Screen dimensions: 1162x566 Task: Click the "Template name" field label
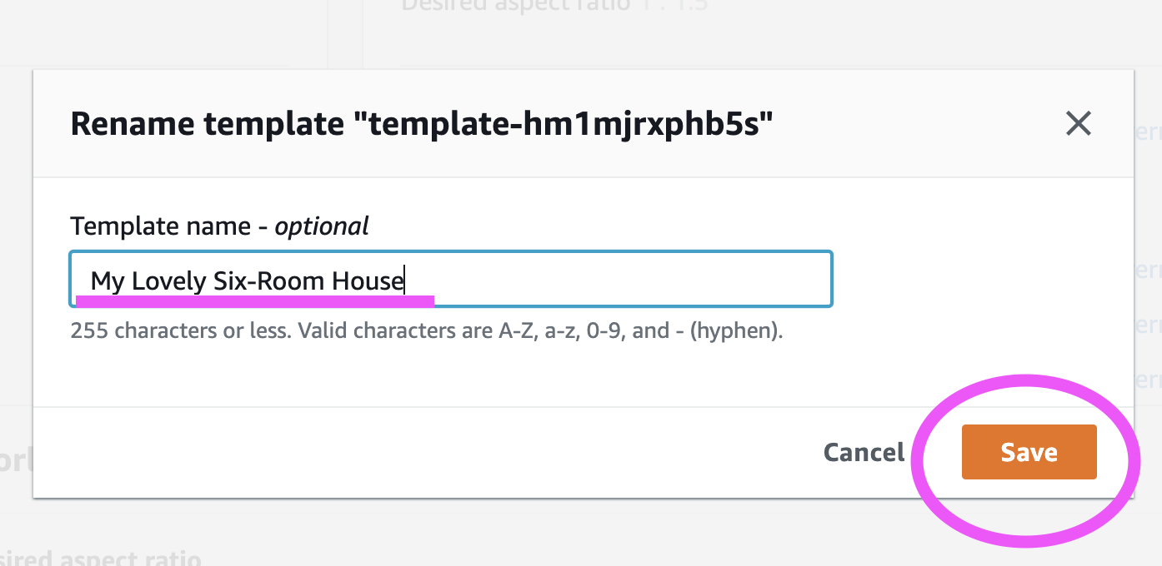point(160,226)
